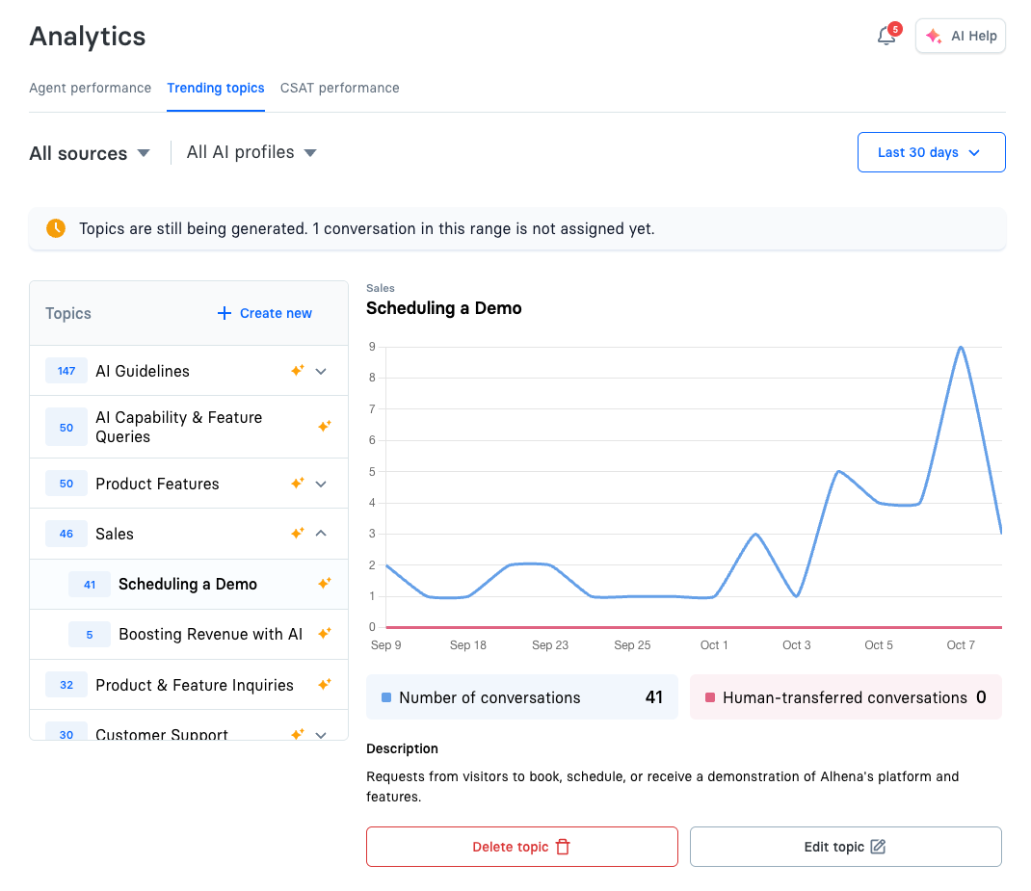This screenshot has height=891, width=1031.
Task: Select the Product Features topic
Action: (x=189, y=484)
